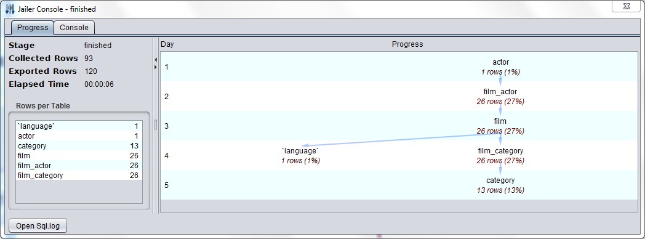645x239 pixels.
Task: Click the film_actor row in Rows per Table
Action: click(79, 166)
